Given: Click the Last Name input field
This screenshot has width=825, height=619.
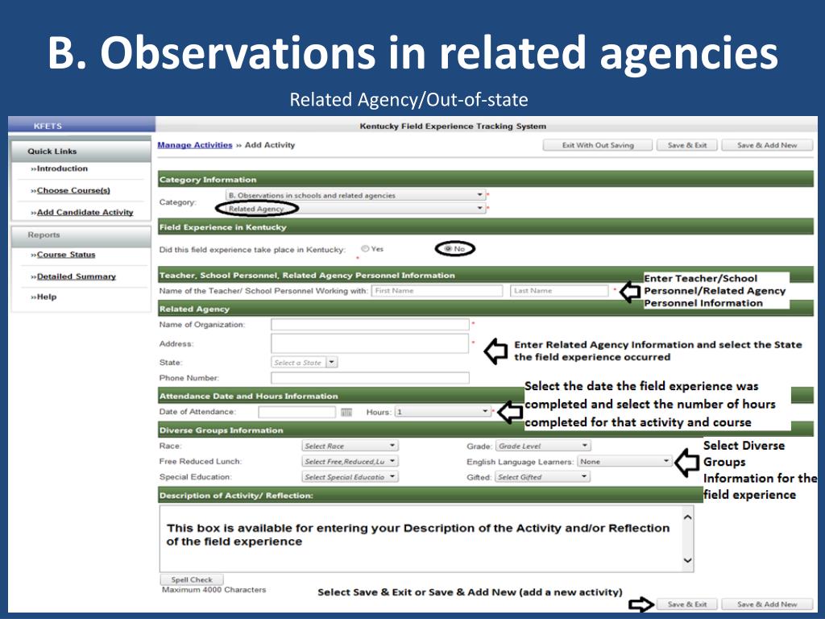Looking at the screenshot, I should [559, 290].
